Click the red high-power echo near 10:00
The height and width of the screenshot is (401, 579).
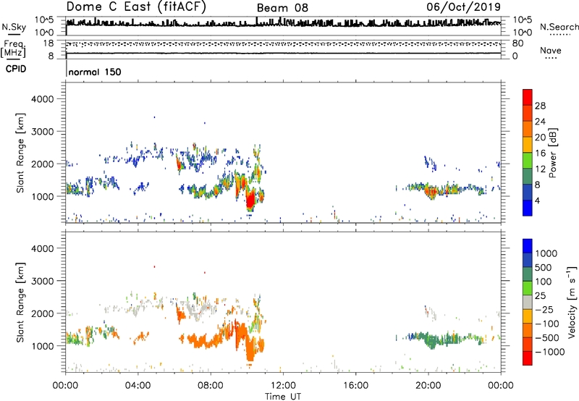250,200
